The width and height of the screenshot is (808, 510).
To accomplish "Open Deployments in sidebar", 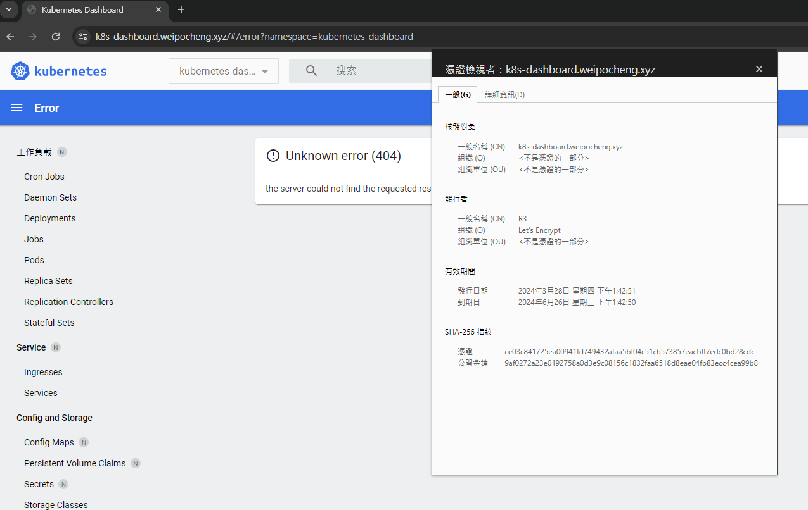I will coord(49,218).
